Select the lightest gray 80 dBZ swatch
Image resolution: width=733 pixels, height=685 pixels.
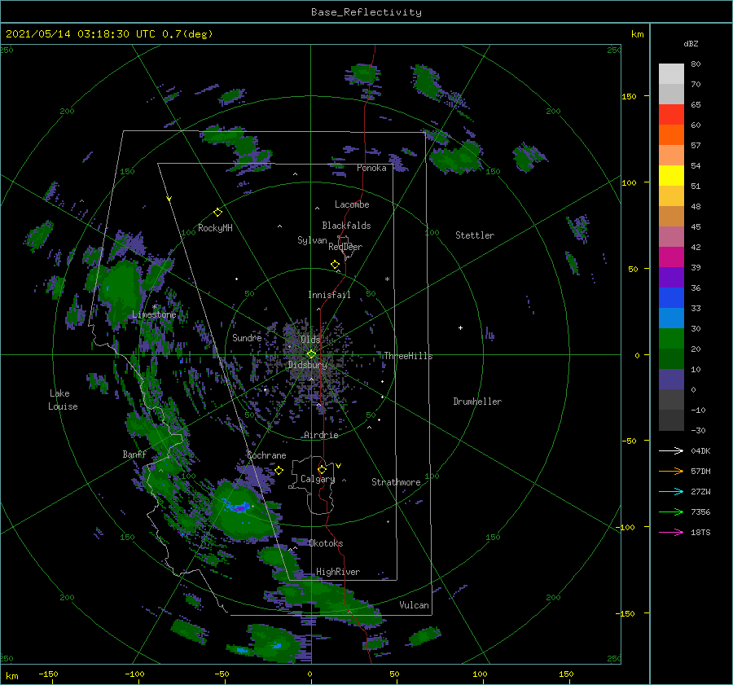pos(671,74)
